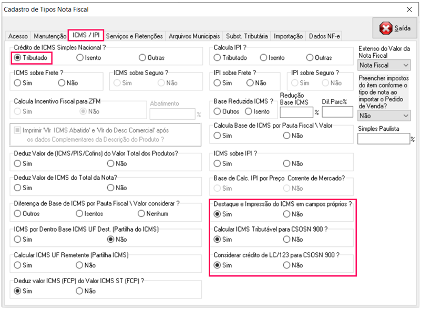Screen dimensions: 421x311
Task: Click the Saída exit button
Action: coord(395,28)
